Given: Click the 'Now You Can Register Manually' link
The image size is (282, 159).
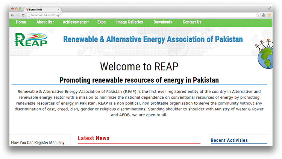Looking at the screenshot, I should pos(38,143).
